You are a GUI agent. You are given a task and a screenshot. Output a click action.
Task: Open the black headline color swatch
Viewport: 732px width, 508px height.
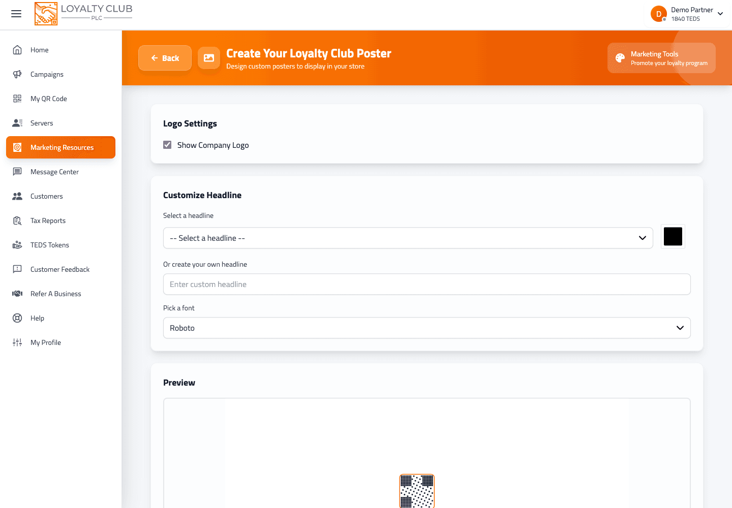click(x=673, y=236)
